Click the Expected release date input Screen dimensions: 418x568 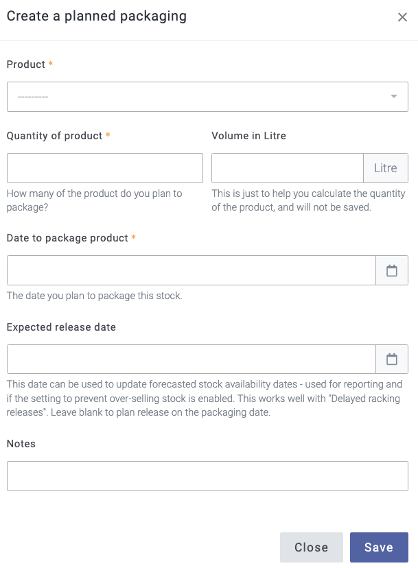pos(191,359)
